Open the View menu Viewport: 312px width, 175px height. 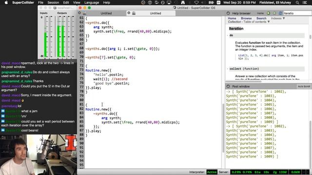point(77,2)
